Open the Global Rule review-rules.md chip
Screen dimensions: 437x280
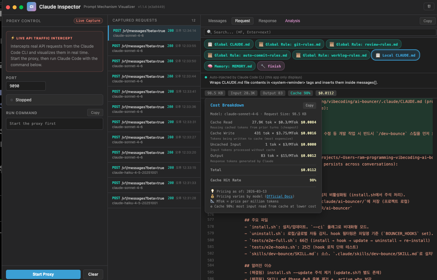363,44
